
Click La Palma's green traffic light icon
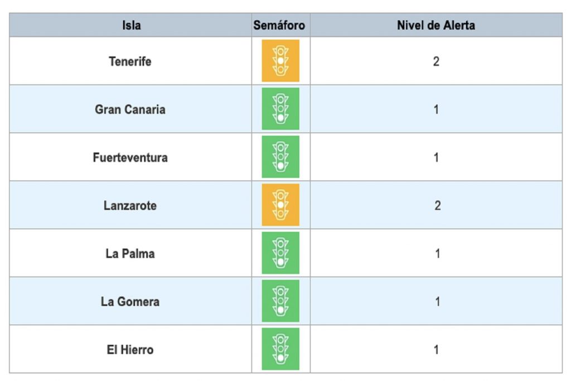[280, 253]
